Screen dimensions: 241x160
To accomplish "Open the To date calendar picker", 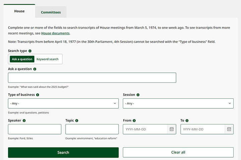I will pyautogui.click(x=229, y=129).
